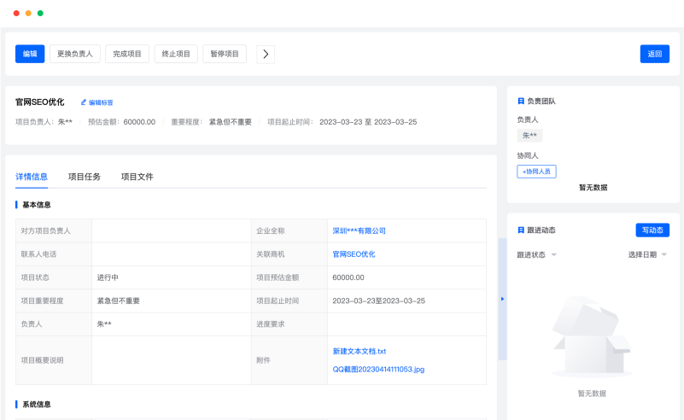
Task: Click the header 预估金额: 60000.00 text
Action: click(x=122, y=122)
